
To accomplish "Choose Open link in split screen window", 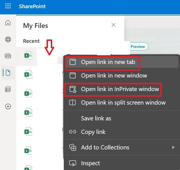I will click(122, 103).
